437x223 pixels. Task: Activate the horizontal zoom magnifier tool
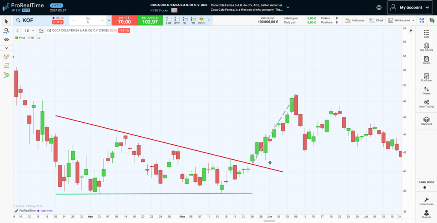click(x=6, y=31)
